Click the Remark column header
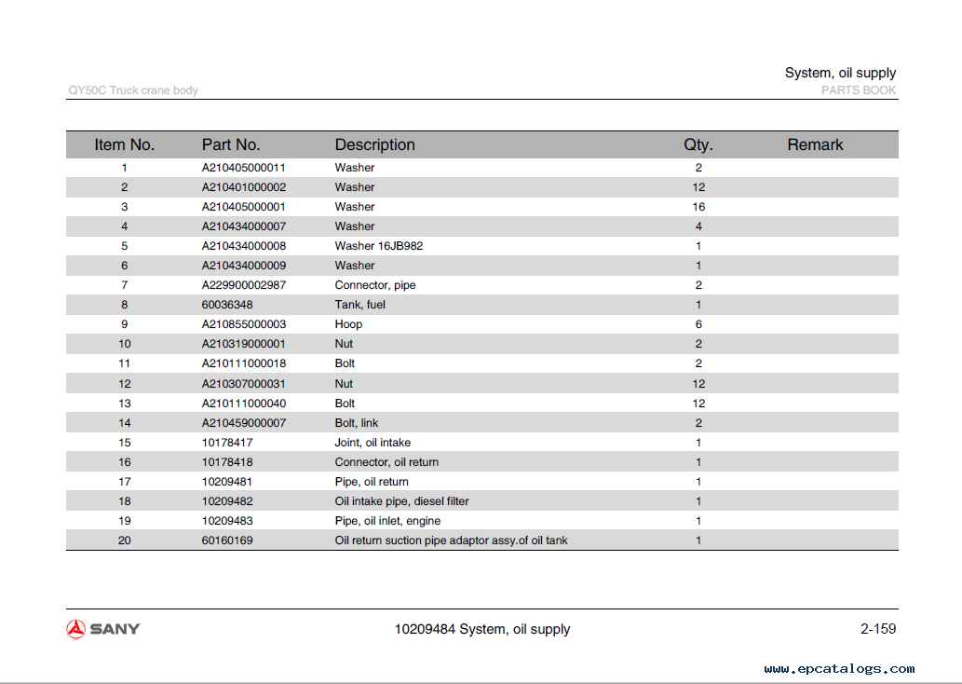Viewport: 962px width, 684px height. [815, 144]
